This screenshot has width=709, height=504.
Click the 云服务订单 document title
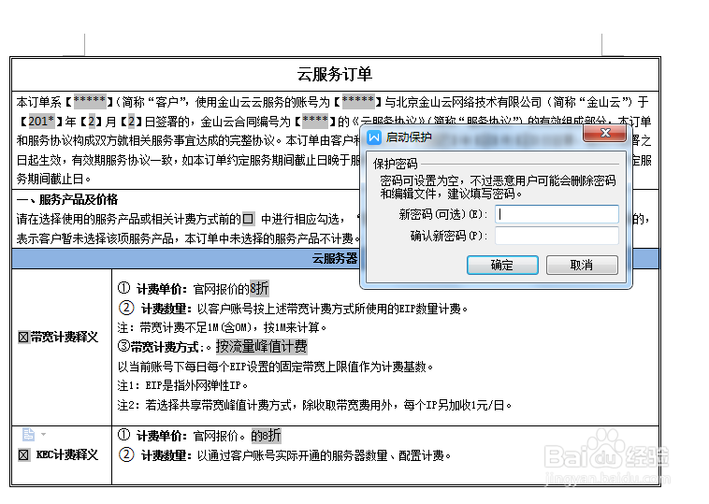[335, 74]
